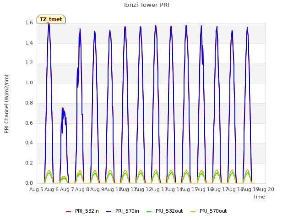The height and width of the screenshot is (220, 293).
Task: Click the chart title Tonzi Tower PRI
Action: [146, 5]
